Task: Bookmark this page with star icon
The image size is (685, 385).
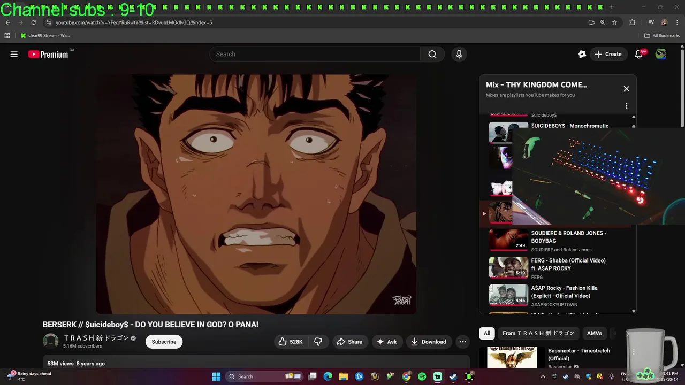Action: click(x=614, y=22)
